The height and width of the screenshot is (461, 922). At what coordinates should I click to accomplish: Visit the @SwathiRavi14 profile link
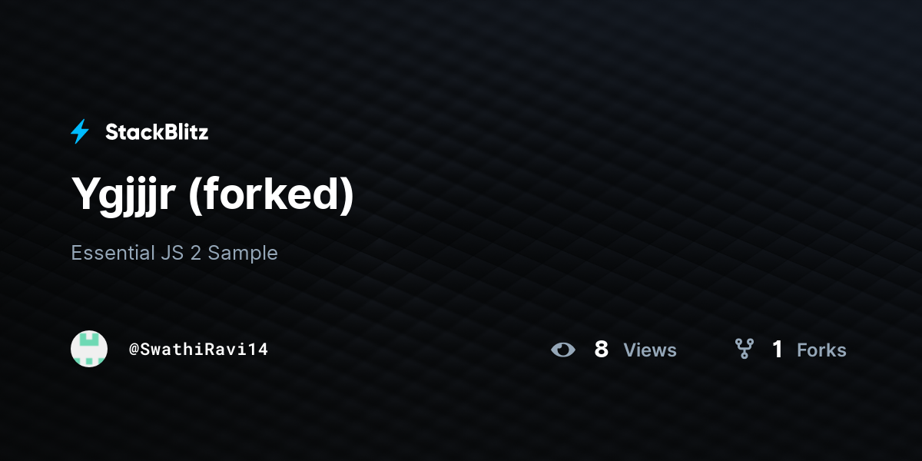[x=198, y=350]
